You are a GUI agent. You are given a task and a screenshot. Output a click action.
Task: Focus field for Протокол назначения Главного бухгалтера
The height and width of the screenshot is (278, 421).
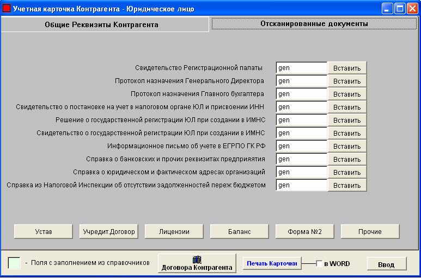302,94
